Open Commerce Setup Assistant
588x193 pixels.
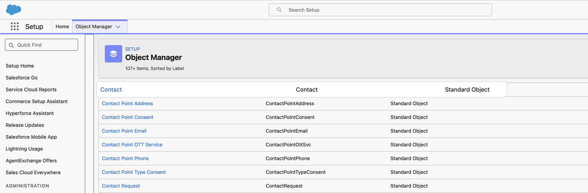click(x=37, y=101)
